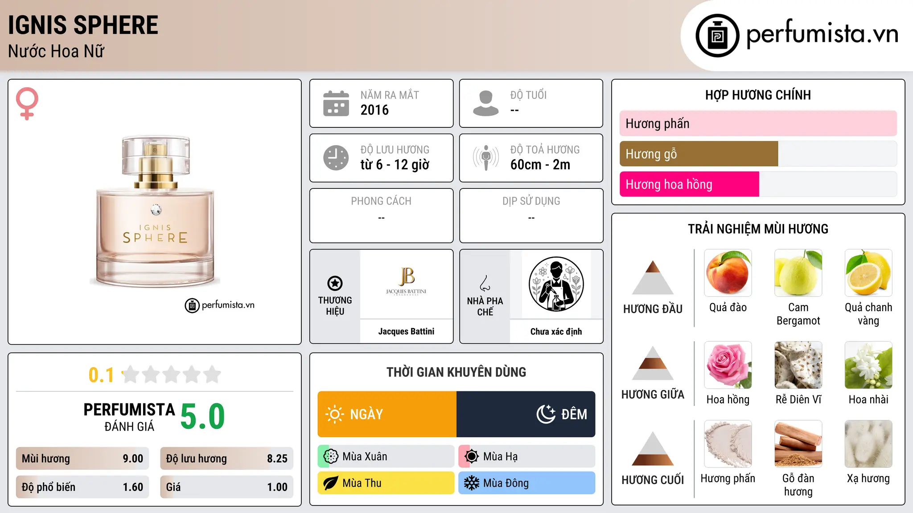This screenshot has height=513, width=913.
Task: Click the release year 2016
Action: 374,110
